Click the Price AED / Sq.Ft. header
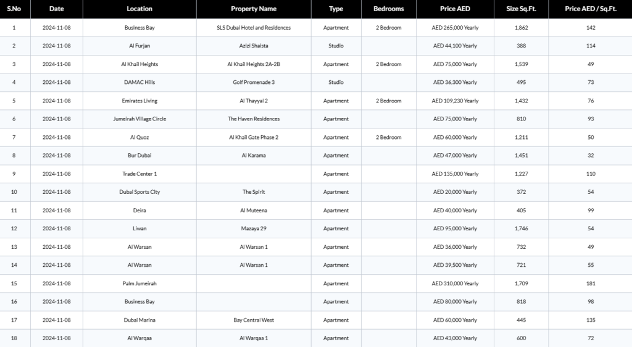 tap(590, 9)
